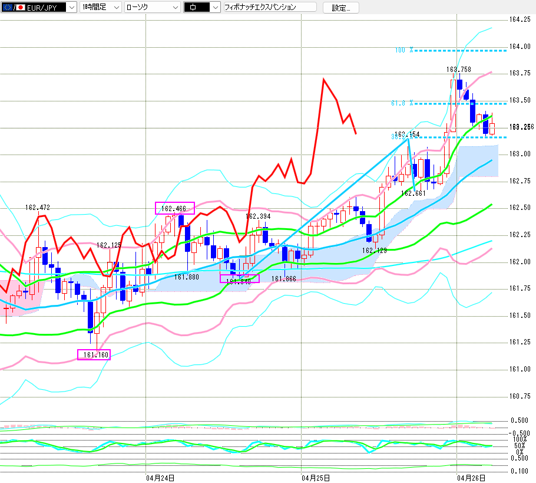
Task: Click the 04月25日 date label on time axis
Action: [x=315, y=477]
